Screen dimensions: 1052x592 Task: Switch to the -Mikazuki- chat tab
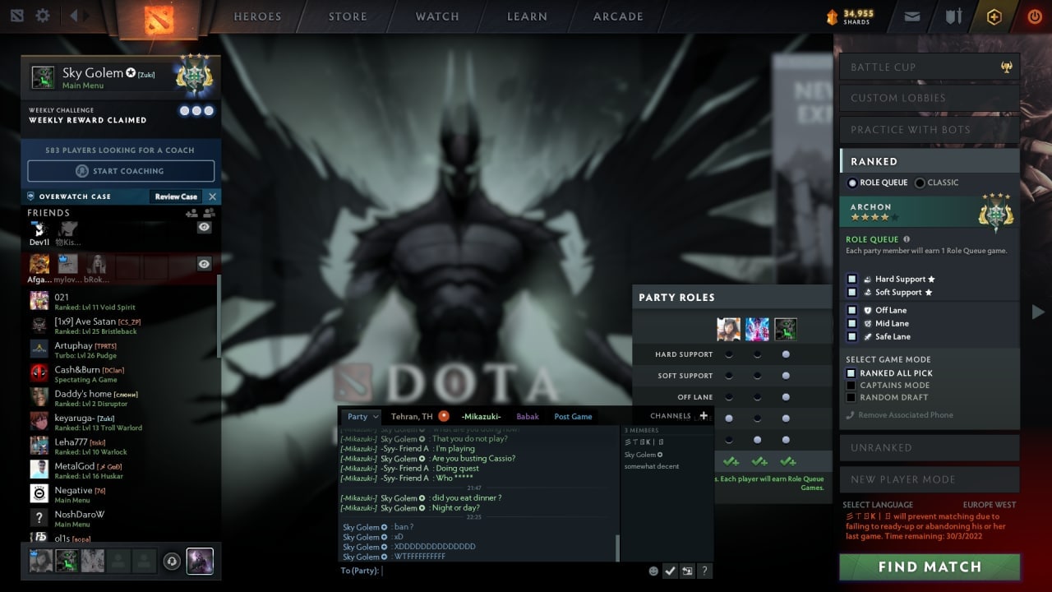point(482,417)
